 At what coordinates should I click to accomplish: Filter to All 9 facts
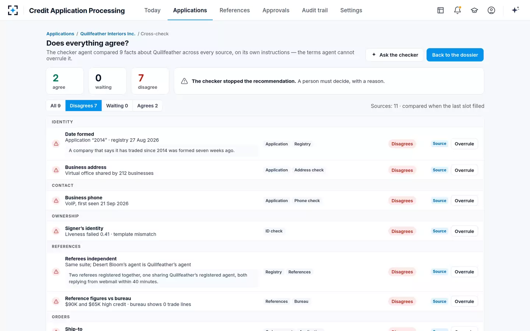click(x=56, y=106)
